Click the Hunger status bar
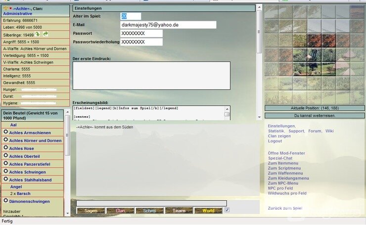The width and height of the screenshot is (366, 225). 39,90
